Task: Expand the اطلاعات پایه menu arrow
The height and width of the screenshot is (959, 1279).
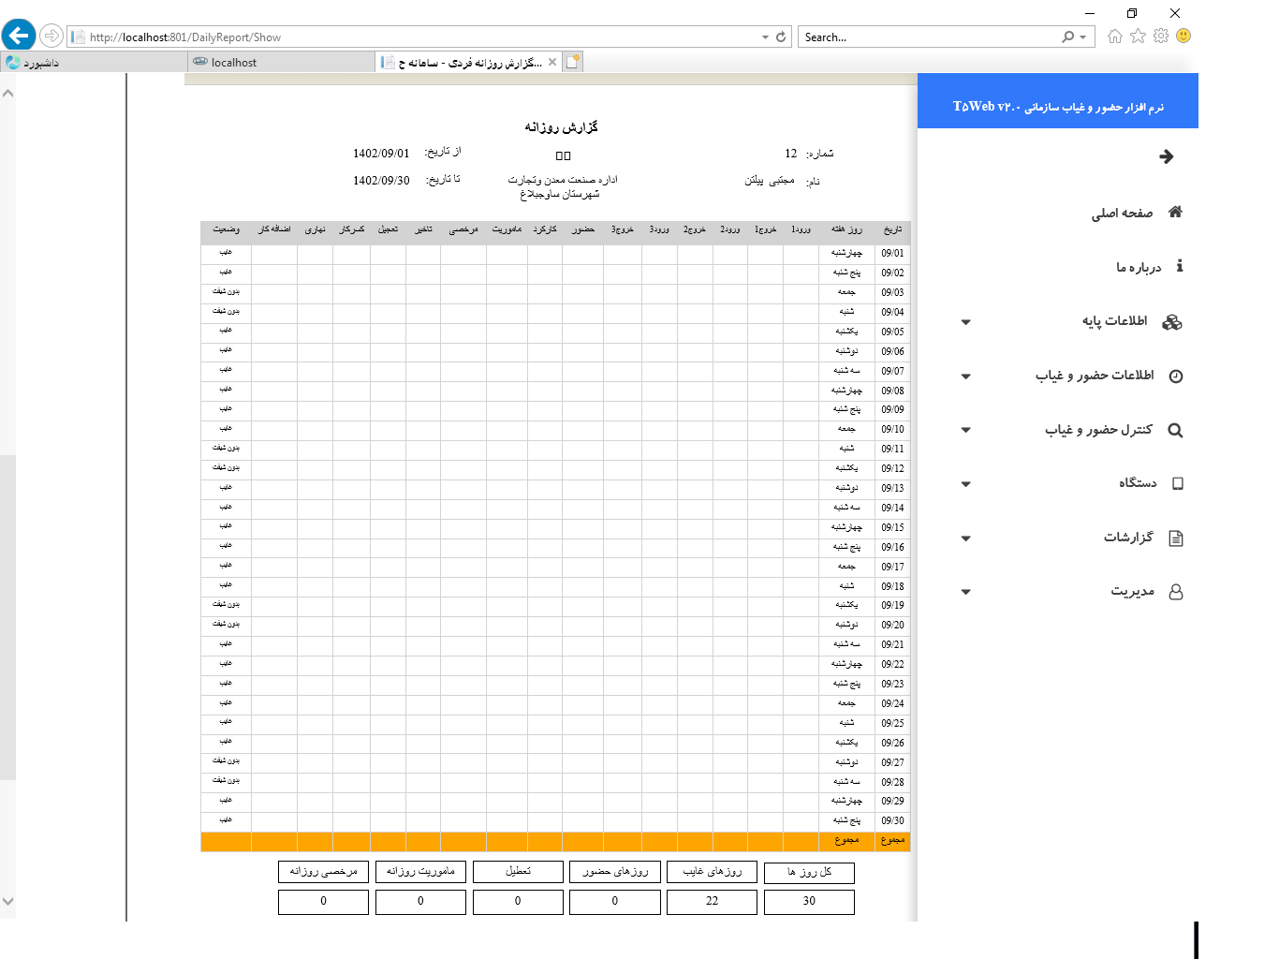Action: [x=965, y=322]
